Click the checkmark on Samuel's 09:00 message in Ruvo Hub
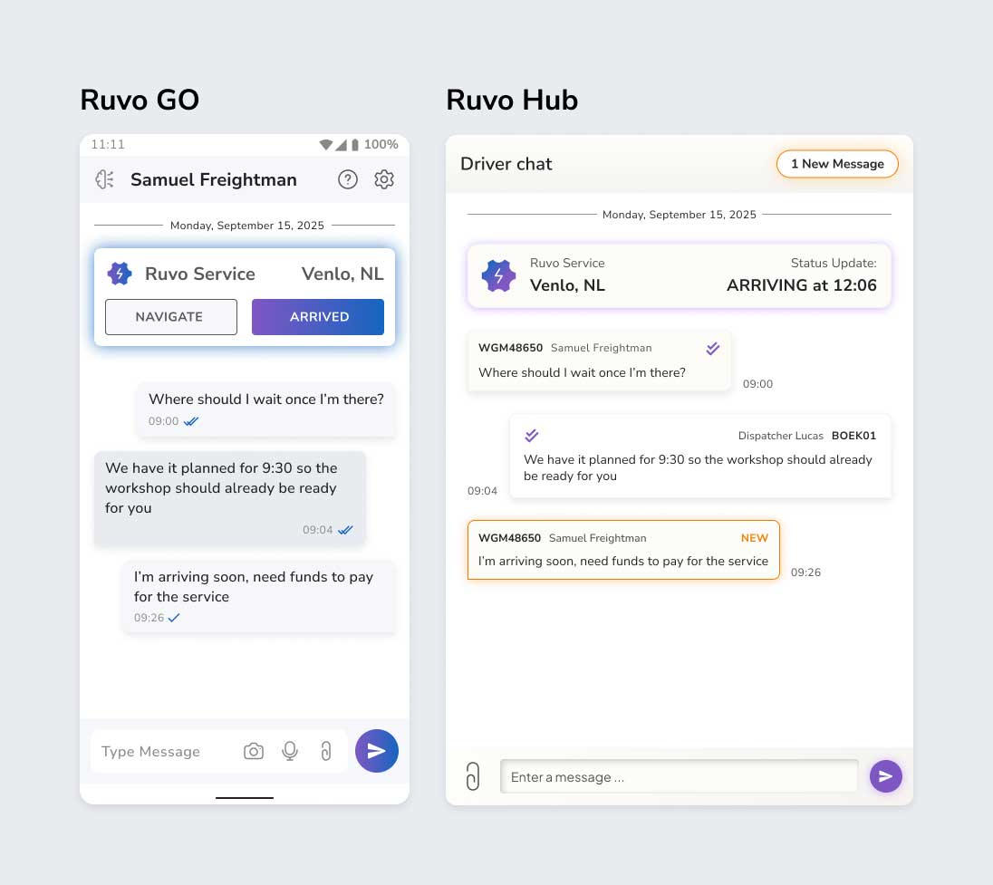The image size is (993, 885). [713, 348]
